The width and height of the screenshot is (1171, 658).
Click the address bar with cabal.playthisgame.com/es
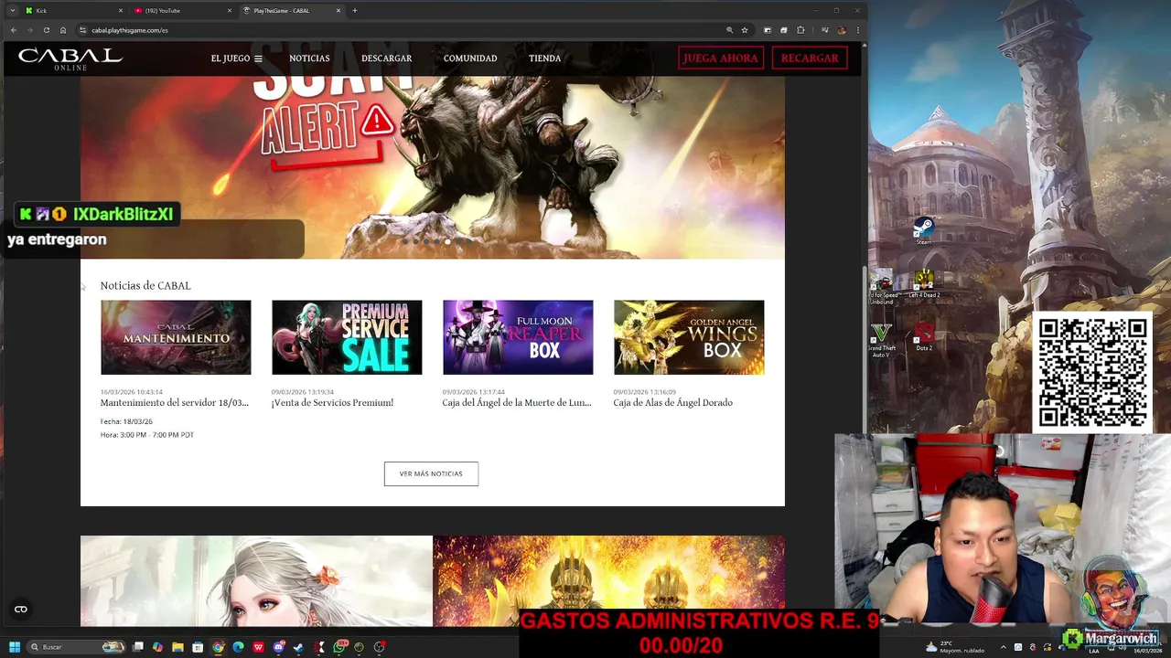[403, 30]
